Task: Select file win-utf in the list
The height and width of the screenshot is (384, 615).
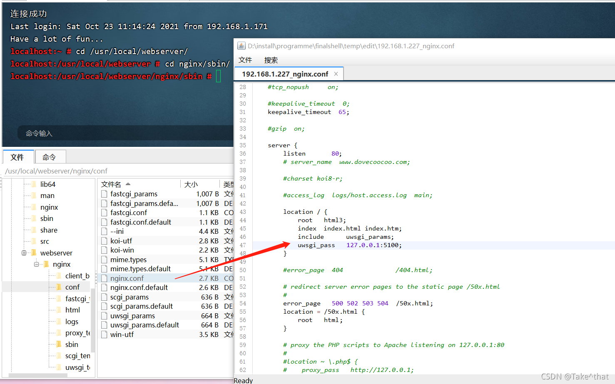Action: point(122,334)
